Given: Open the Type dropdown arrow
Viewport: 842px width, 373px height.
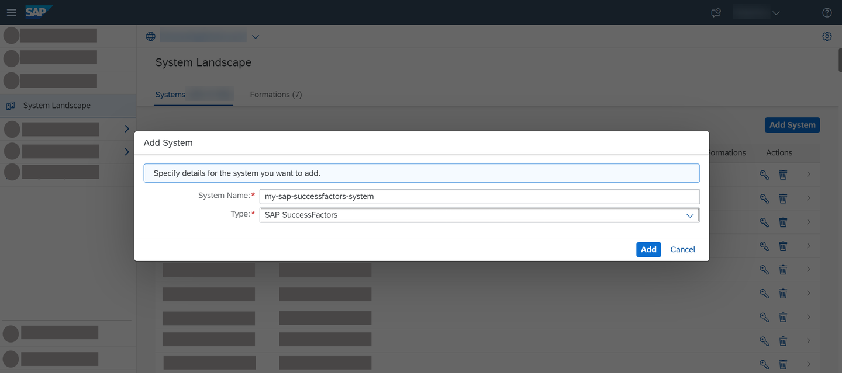Looking at the screenshot, I should coord(690,215).
